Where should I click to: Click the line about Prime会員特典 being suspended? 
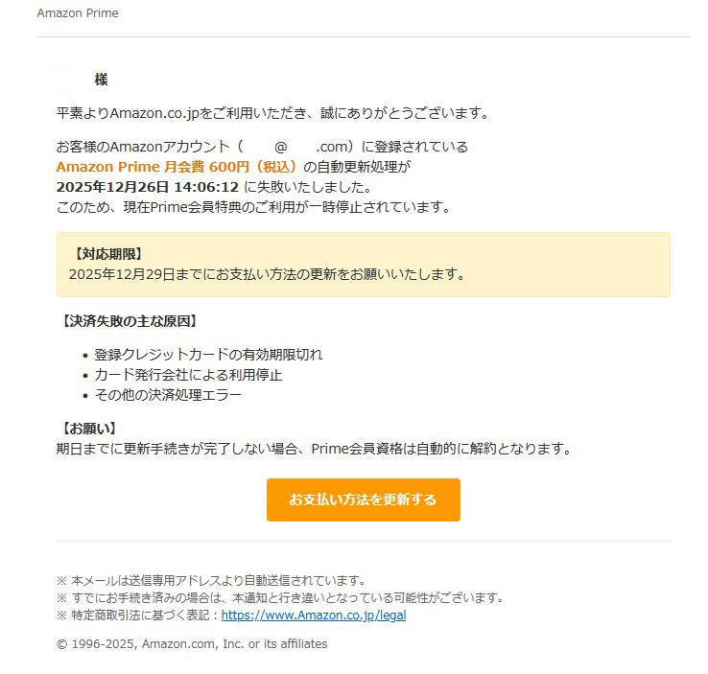click(x=254, y=207)
